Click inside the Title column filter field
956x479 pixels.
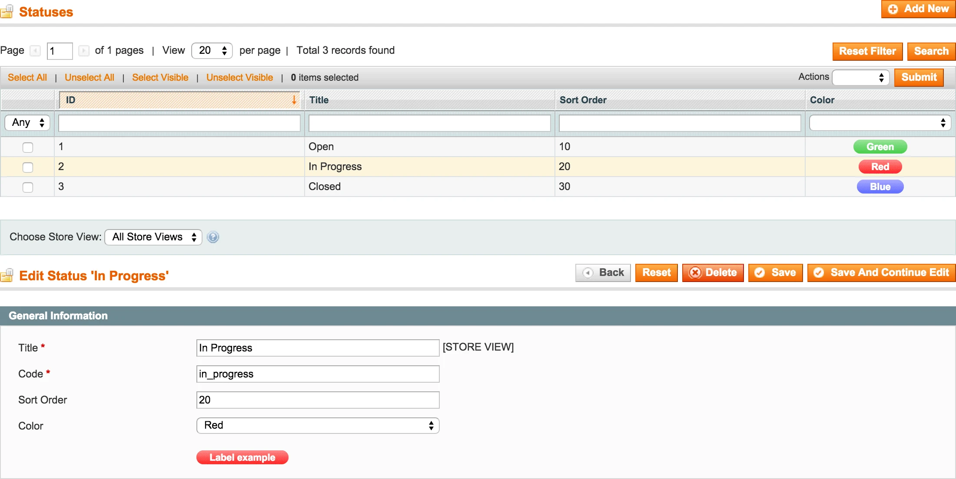coord(429,123)
